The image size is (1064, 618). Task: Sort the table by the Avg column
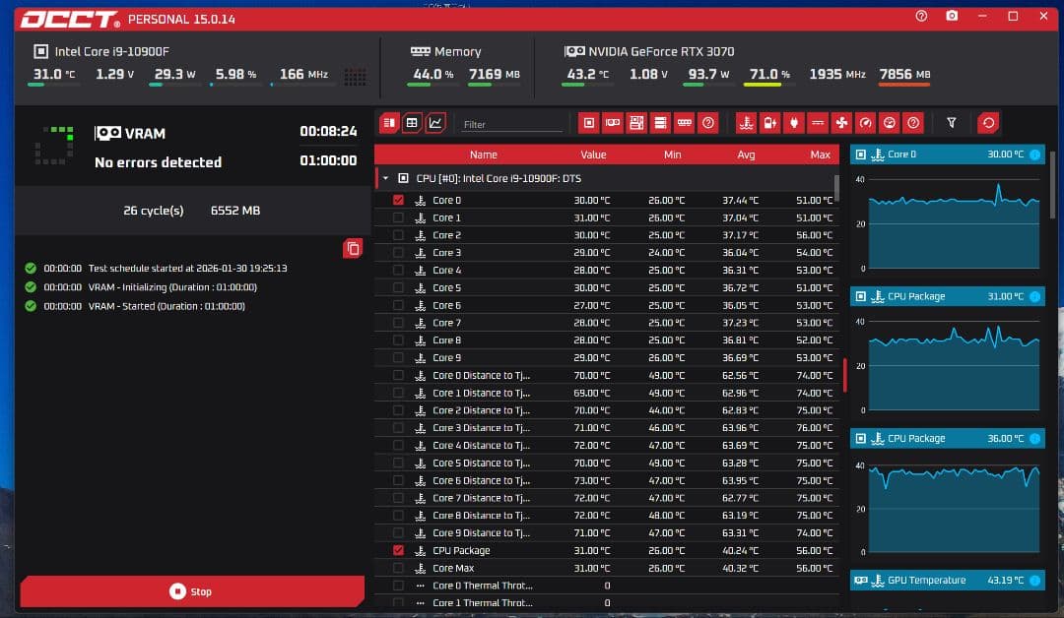tap(746, 154)
